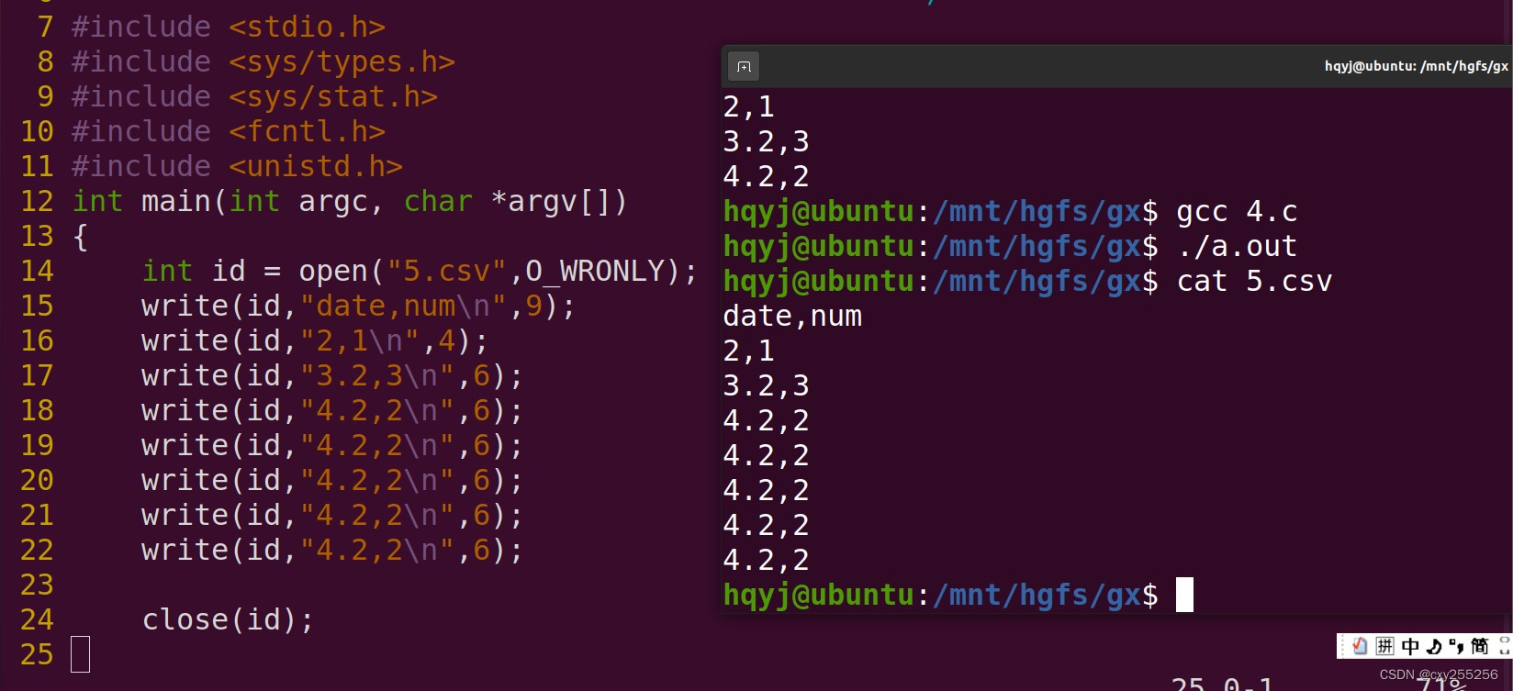Click the ./a.out command in terminal
Screen dimensions: 1513x691
(1237, 246)
